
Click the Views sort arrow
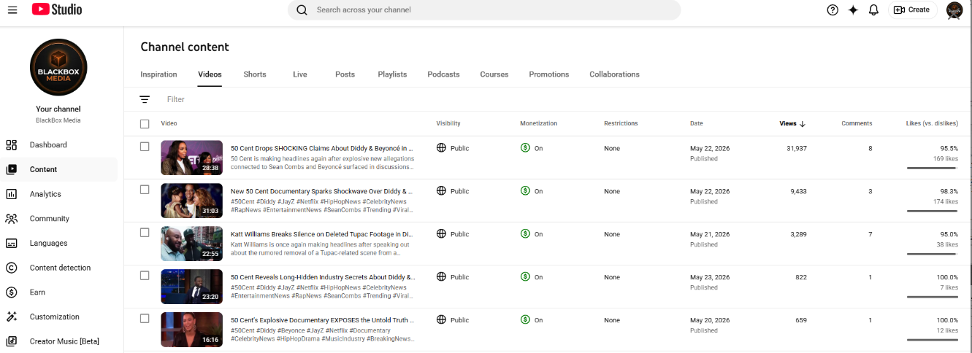pyautogui.click(x=803, y=124)
